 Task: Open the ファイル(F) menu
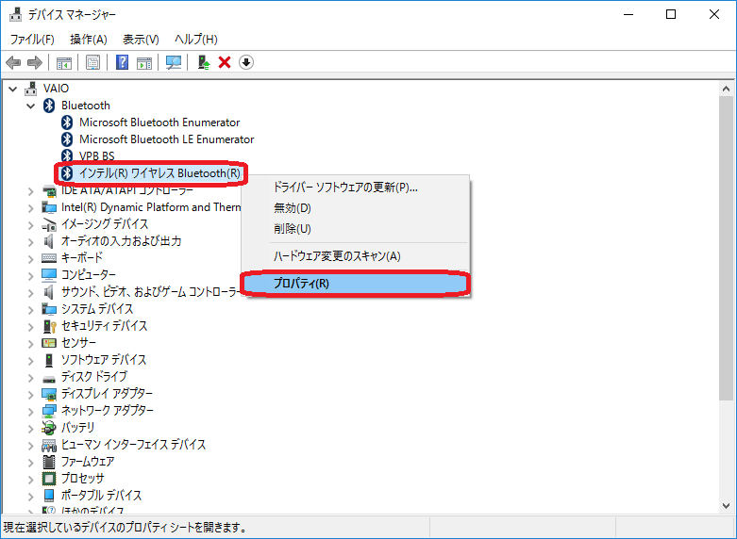click(x=32, y=40)
